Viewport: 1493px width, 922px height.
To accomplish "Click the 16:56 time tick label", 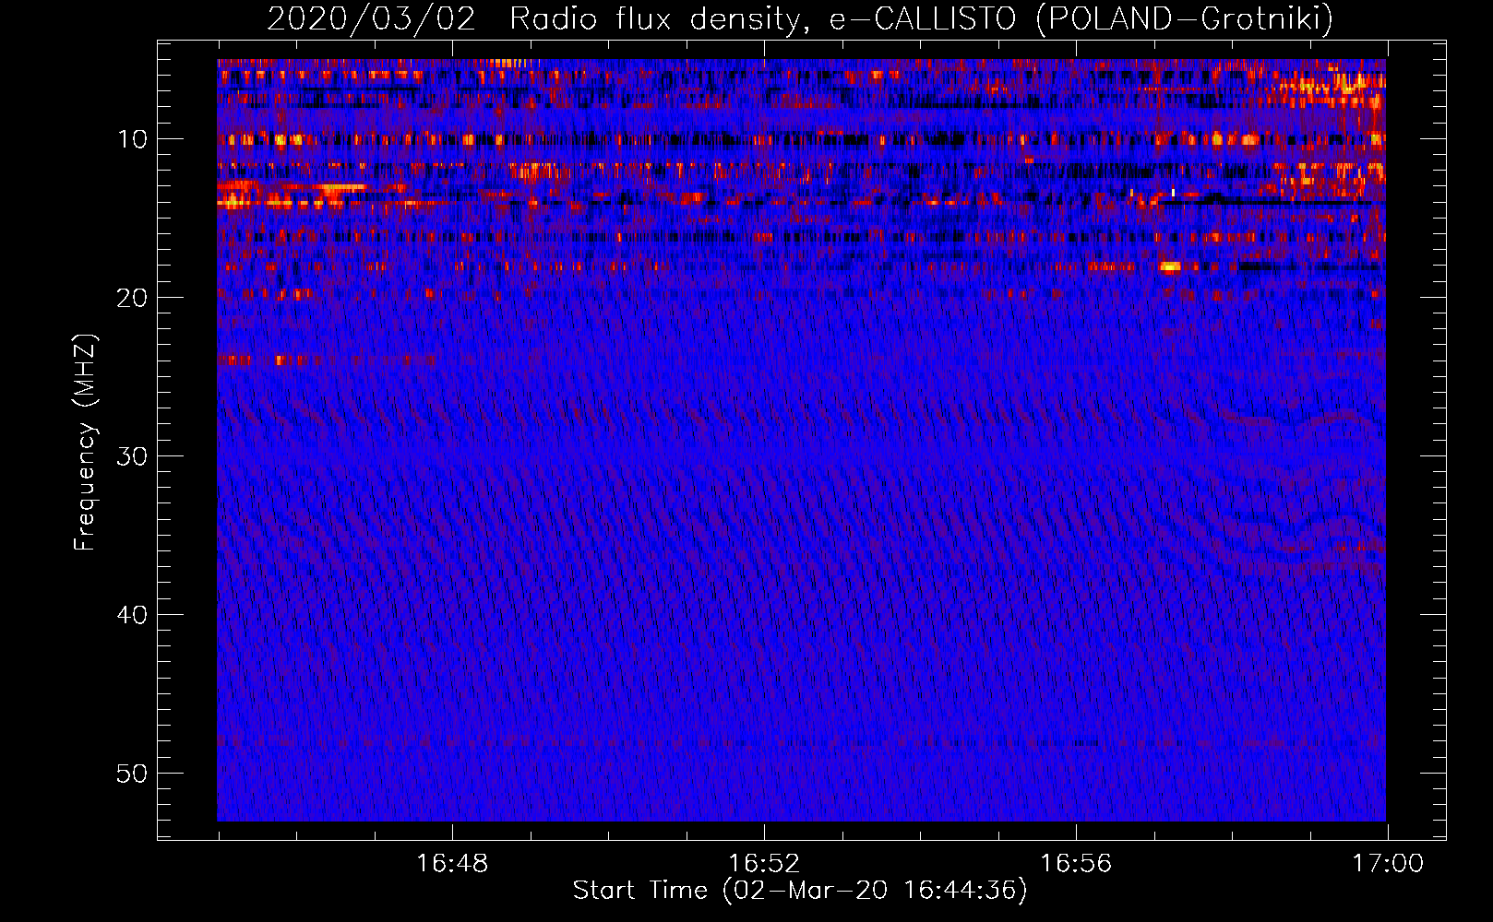I will tap(1076, 864).
